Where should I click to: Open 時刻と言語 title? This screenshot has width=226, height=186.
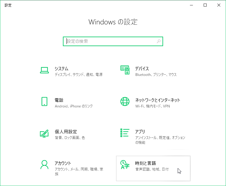145,163
